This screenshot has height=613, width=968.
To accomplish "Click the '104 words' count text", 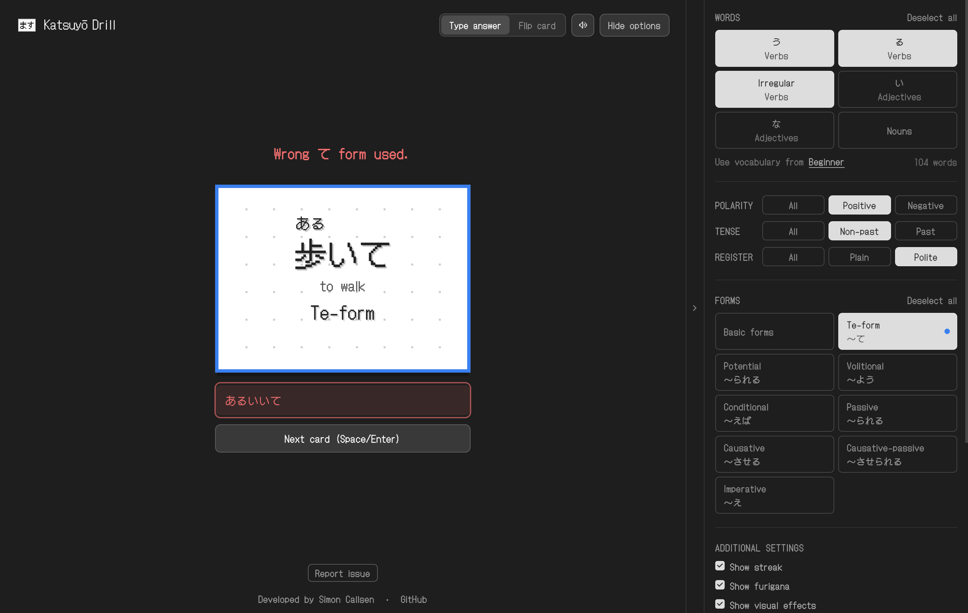I will (x=935, y=162).
